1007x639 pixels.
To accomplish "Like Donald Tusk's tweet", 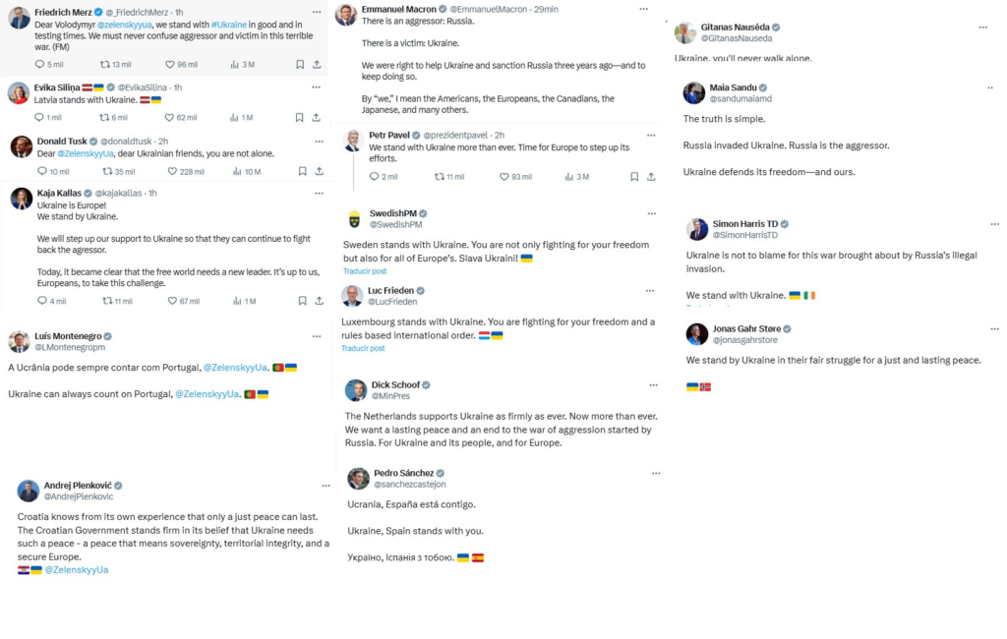I will pos(173,171).
